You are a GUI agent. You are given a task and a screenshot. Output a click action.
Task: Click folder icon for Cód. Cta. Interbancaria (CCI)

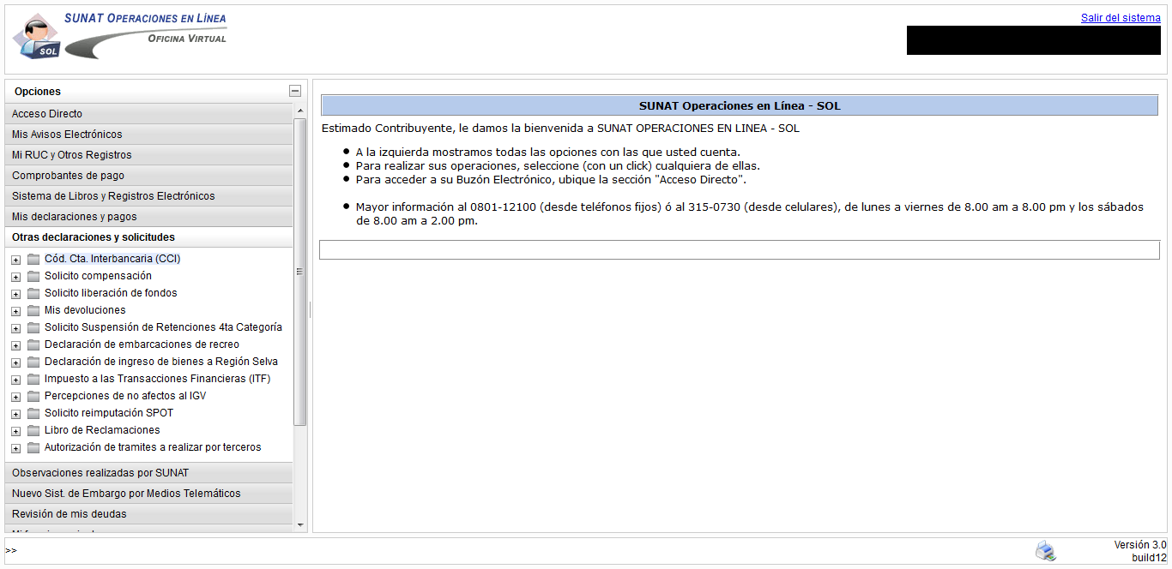pos(33,259)
